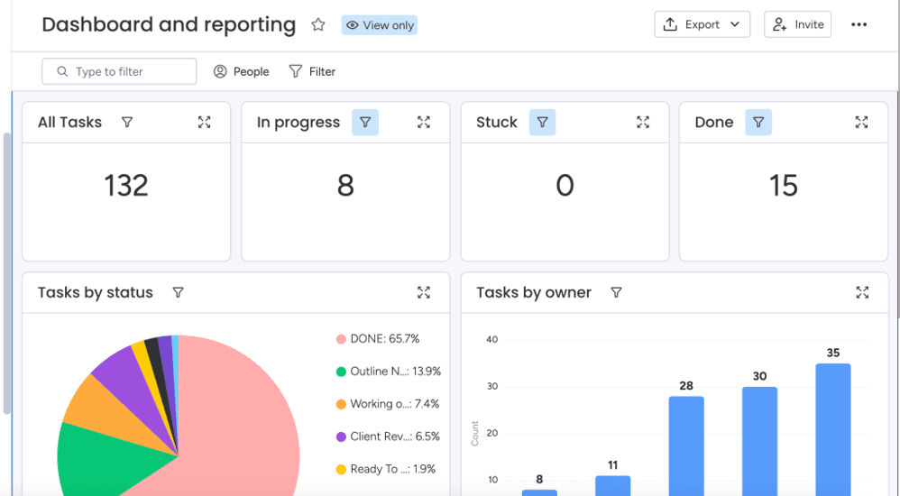Select the Ready To ...: 1.9% legend entry

[x=386, y=469]
